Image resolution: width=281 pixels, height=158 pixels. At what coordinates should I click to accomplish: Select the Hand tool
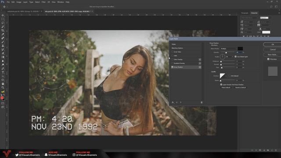click(x=3, y=84)
